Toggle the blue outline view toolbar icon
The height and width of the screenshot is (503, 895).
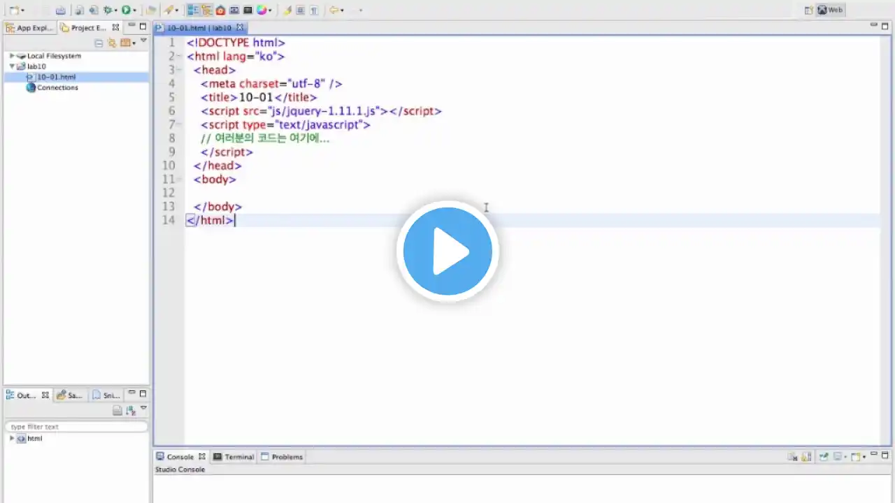tap(193, 10)
